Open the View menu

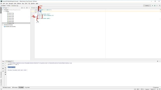click(7, 3)
